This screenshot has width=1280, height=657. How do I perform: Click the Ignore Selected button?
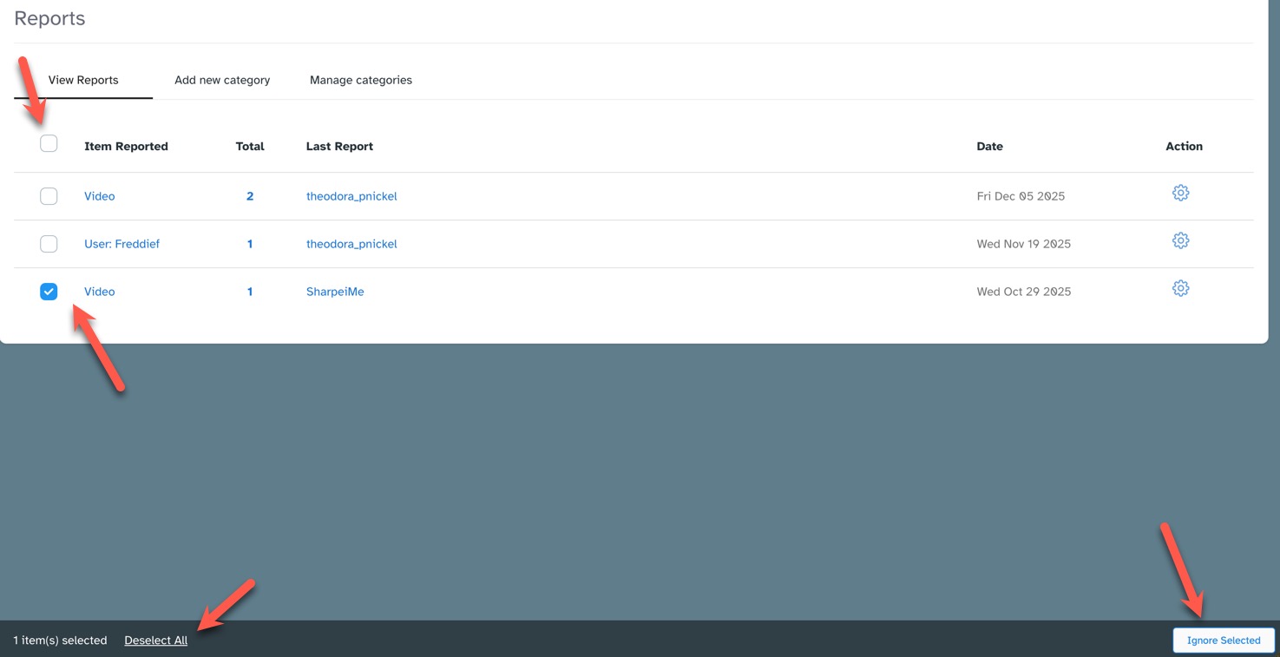tap(1223, 641)
